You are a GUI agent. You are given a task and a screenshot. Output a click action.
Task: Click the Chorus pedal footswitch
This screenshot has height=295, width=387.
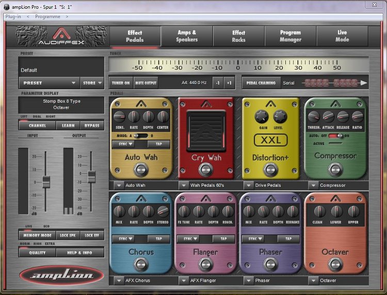click(141, 265)
